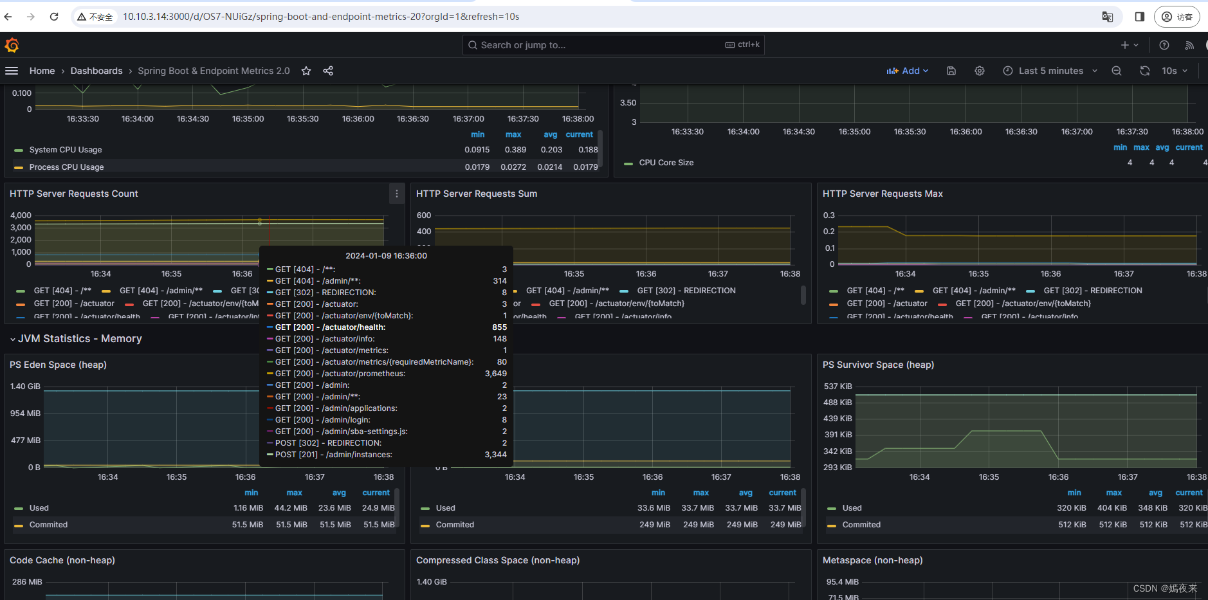
Task: Click Process CPU Usage color swatch
Action: pos(19,167)
